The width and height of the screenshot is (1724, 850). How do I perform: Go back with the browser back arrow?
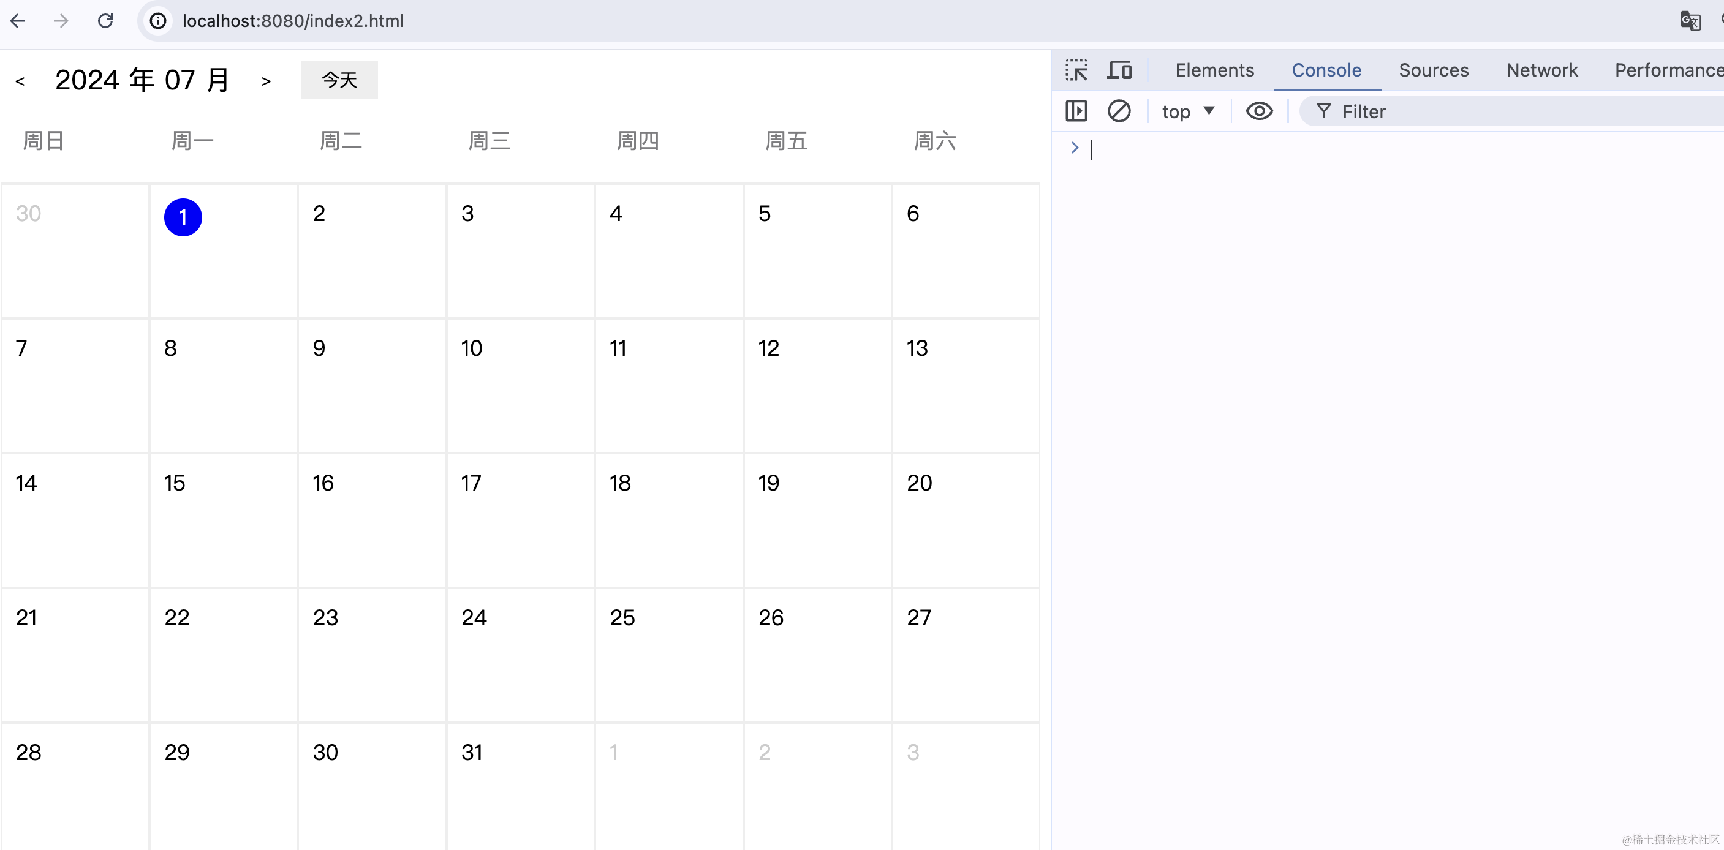pos(18,21)
